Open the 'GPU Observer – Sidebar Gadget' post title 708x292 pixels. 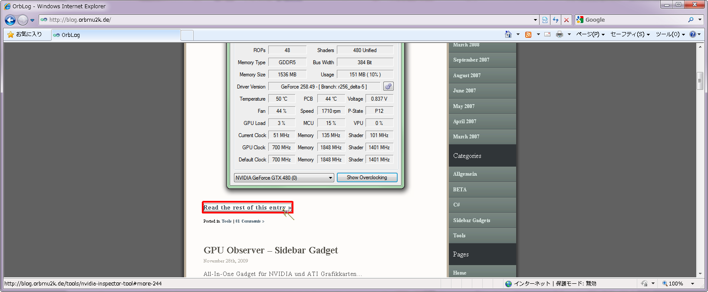pyautogui.click(x=270, y=250)
